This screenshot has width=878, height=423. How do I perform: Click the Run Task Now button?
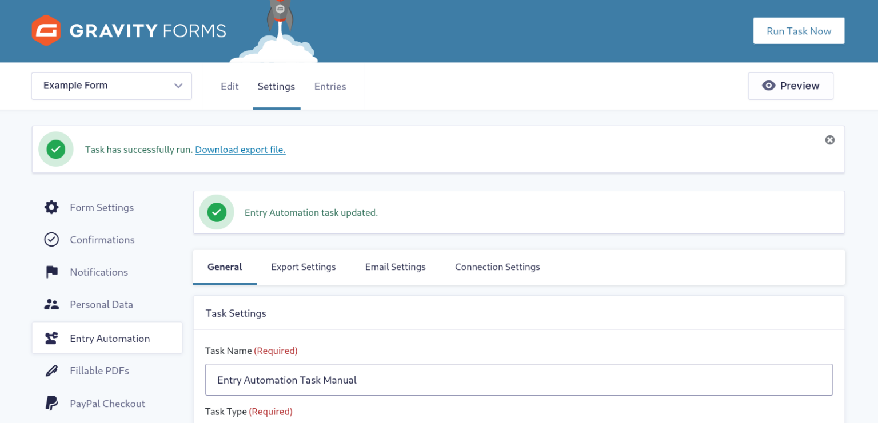[799, 31]
